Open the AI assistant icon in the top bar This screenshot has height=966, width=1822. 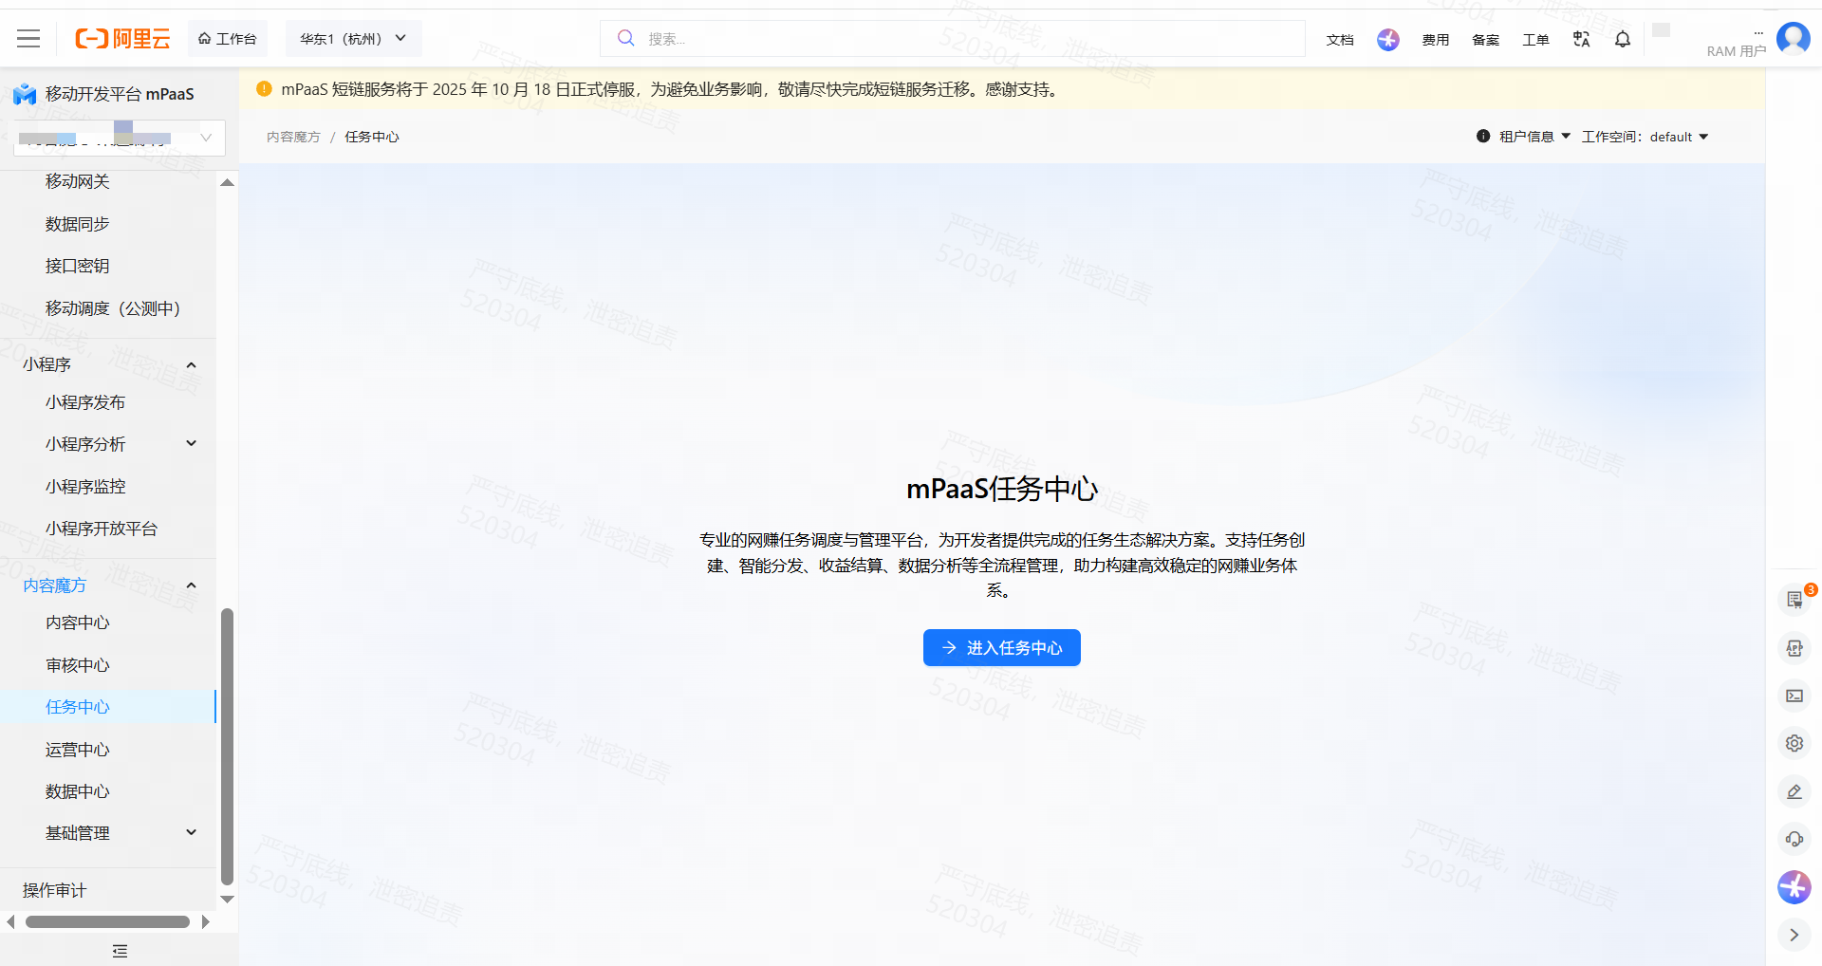pos(1388,39)
